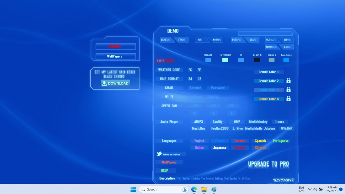Select Spotify as the audio player

tap(218, 122)
